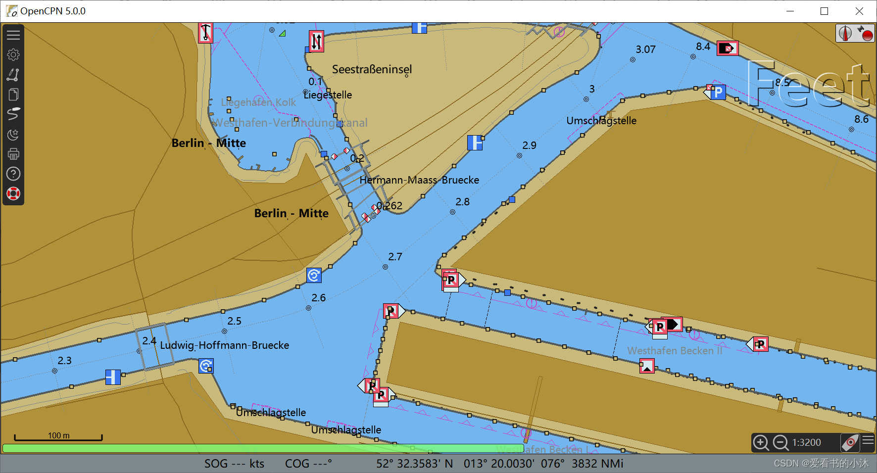
Task: Toggle the auto-follow ship icon
Action: pyautogui.click(x=850, y=442)
